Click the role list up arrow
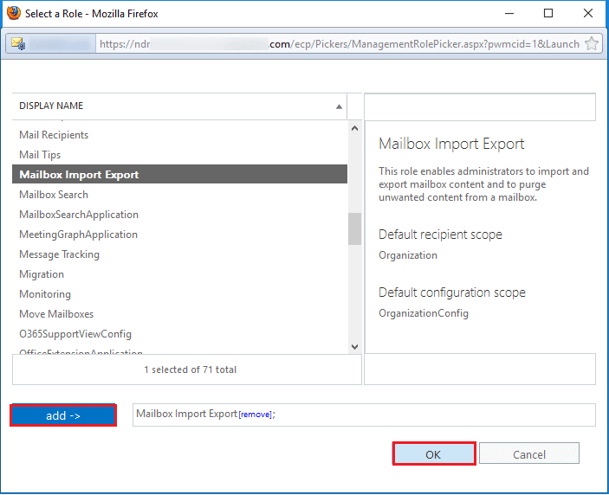Screen dimensions: 609x495 point(354,128)
